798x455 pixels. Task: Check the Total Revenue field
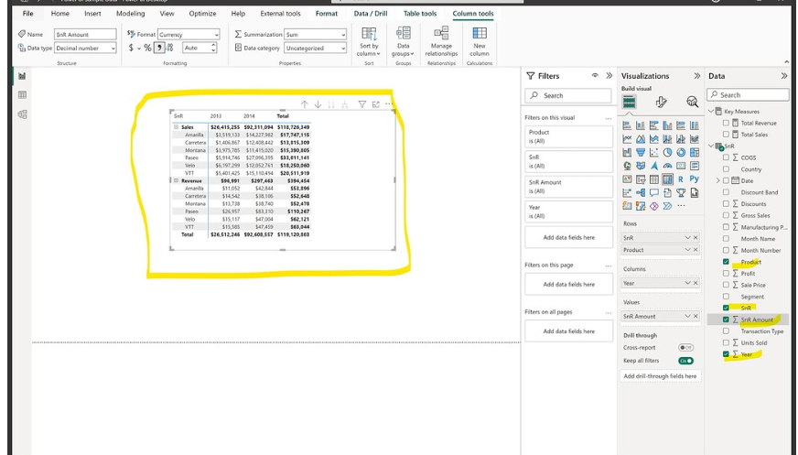click(x=726, y=124)
